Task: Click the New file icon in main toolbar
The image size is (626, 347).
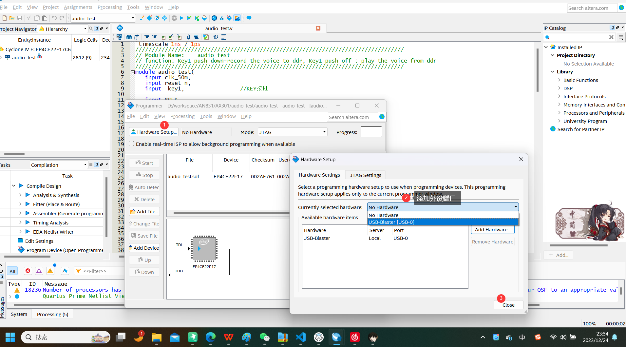Action: click(x=4, y=18)
